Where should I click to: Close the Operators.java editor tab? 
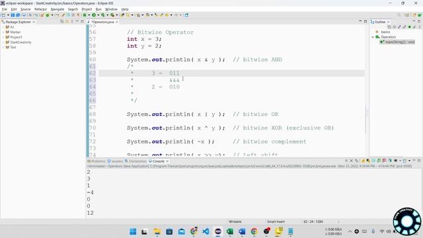(117, 22)
